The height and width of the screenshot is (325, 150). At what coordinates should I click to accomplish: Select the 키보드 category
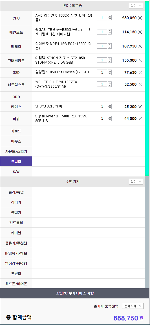pyautogui.click(x=16, y=131)
